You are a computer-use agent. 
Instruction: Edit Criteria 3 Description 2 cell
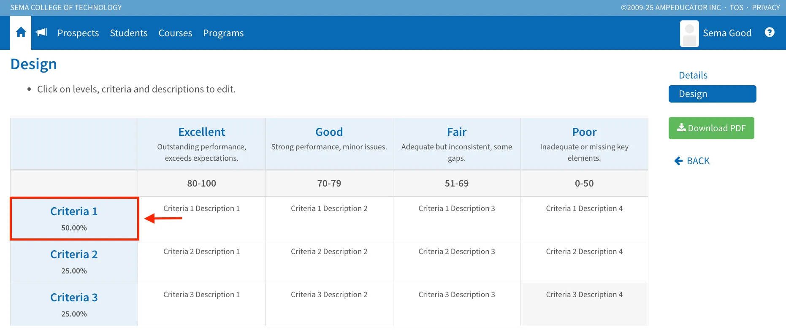[329, 305]
